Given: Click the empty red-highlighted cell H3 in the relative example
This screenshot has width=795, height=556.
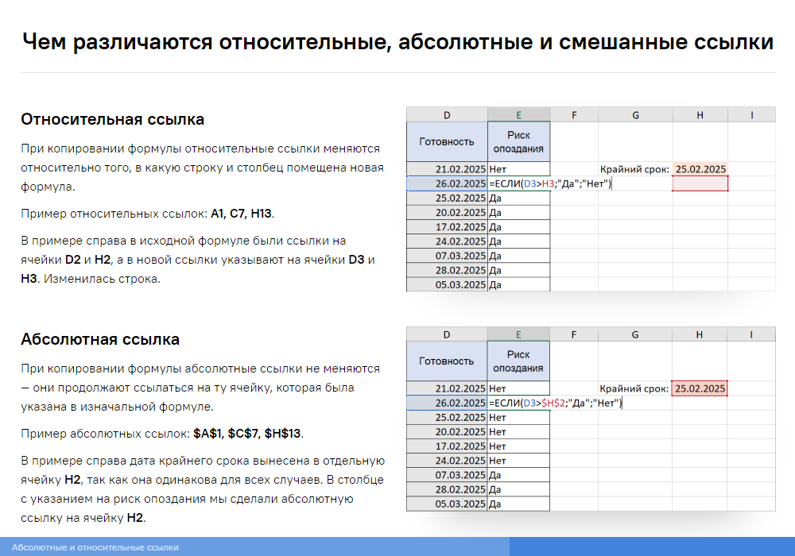Looking at the screenshot, I should pyautogui.click(x=700, y=183).
